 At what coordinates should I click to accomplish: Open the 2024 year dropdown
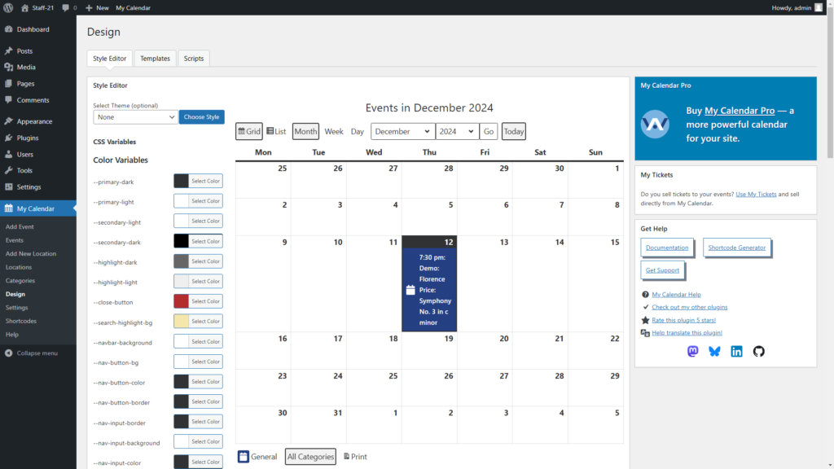point(456,131)
